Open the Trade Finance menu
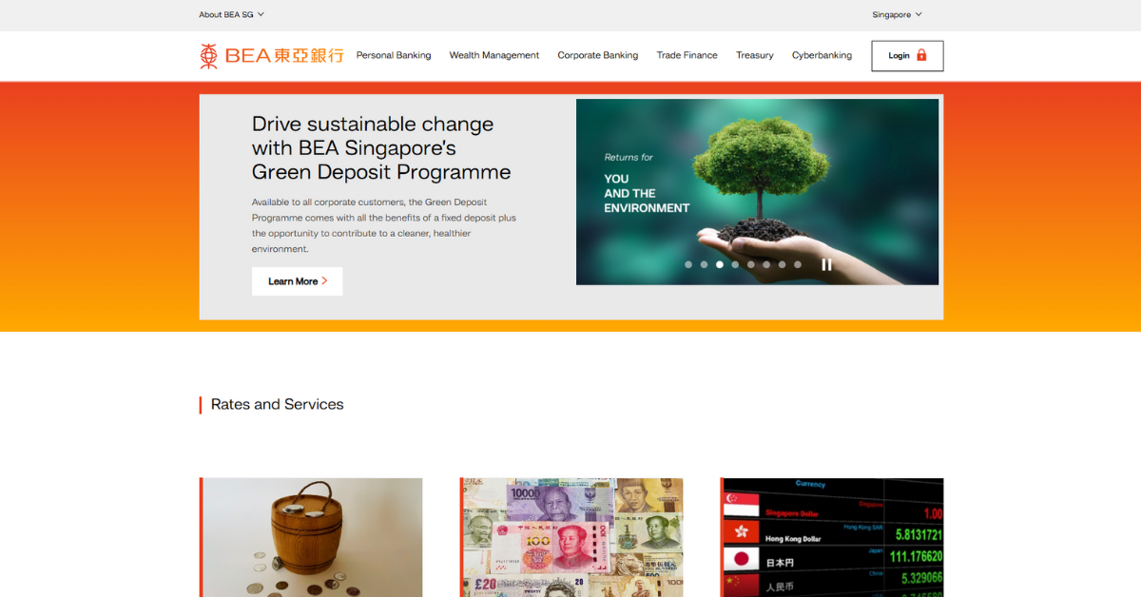Screen dimensions: 1141x597 pos(687,55)
